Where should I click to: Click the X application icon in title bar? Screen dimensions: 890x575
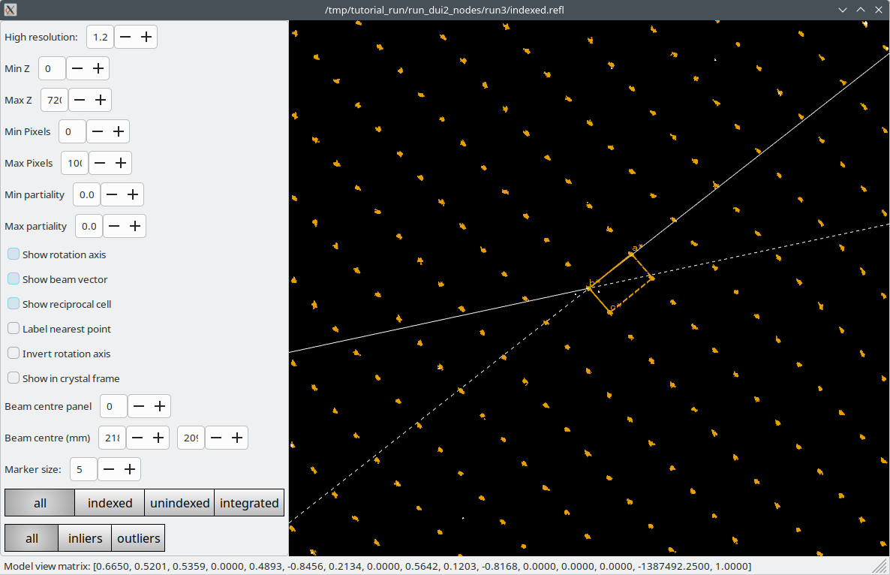click(x=10, y=10)
